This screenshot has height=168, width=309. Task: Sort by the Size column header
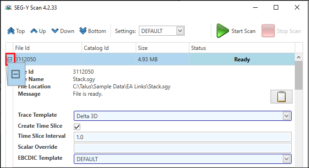(162, 48)
